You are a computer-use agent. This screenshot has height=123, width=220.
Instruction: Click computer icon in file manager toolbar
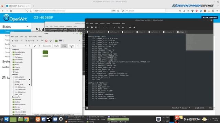[60, 41]
